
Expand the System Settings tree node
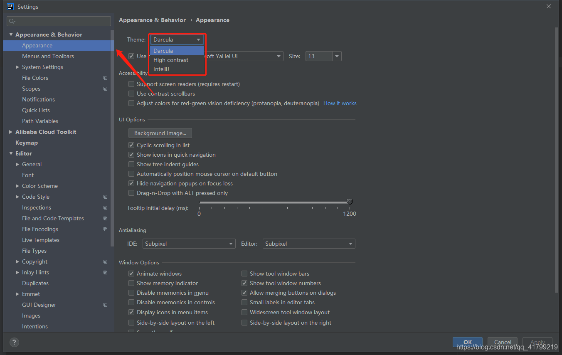point(17,67)
